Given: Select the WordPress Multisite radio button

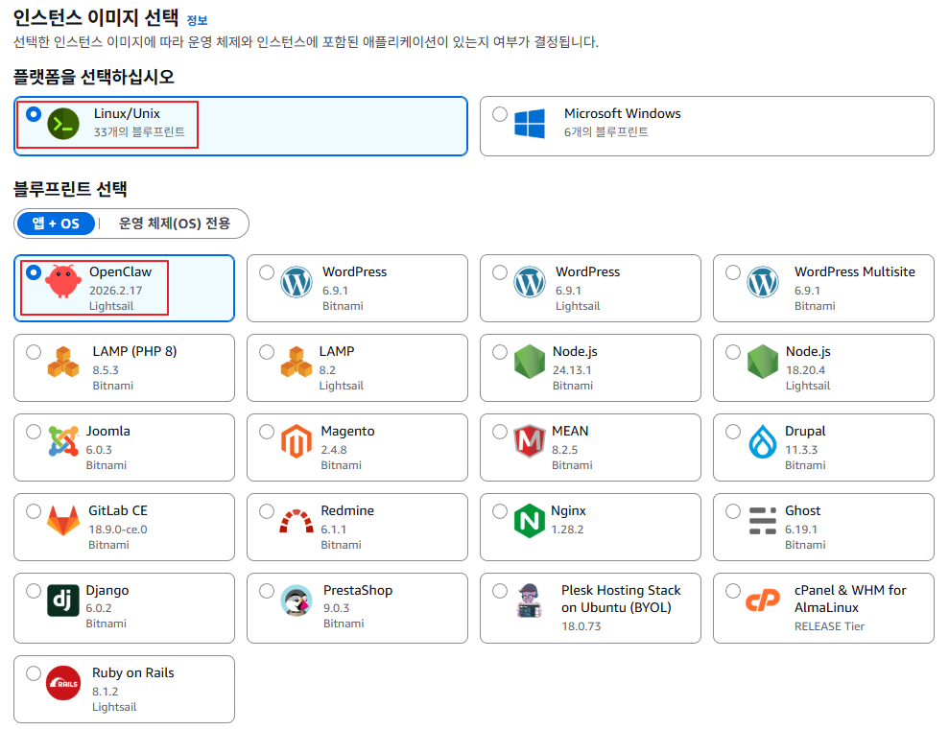Looking at the screenshot, I should click(733, 272).
